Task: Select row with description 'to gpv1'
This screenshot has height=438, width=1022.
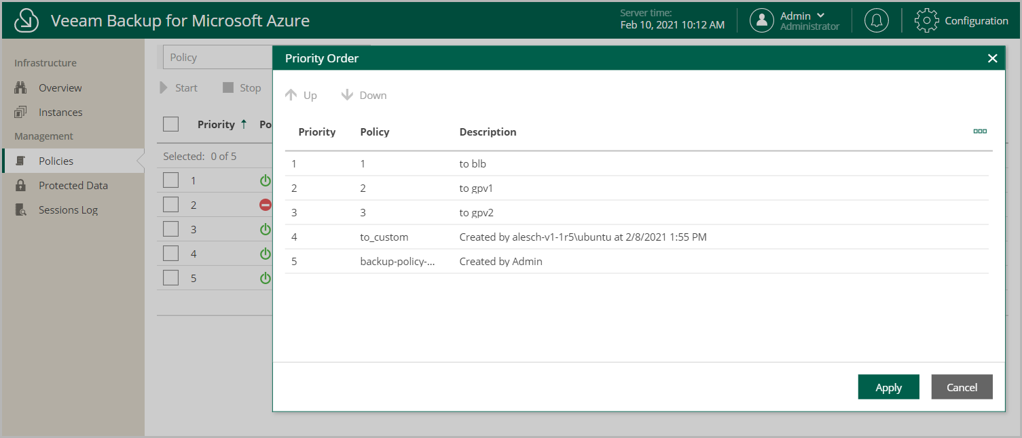Action: coord(636,188)
